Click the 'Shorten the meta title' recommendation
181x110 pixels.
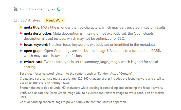pos(91,88)
